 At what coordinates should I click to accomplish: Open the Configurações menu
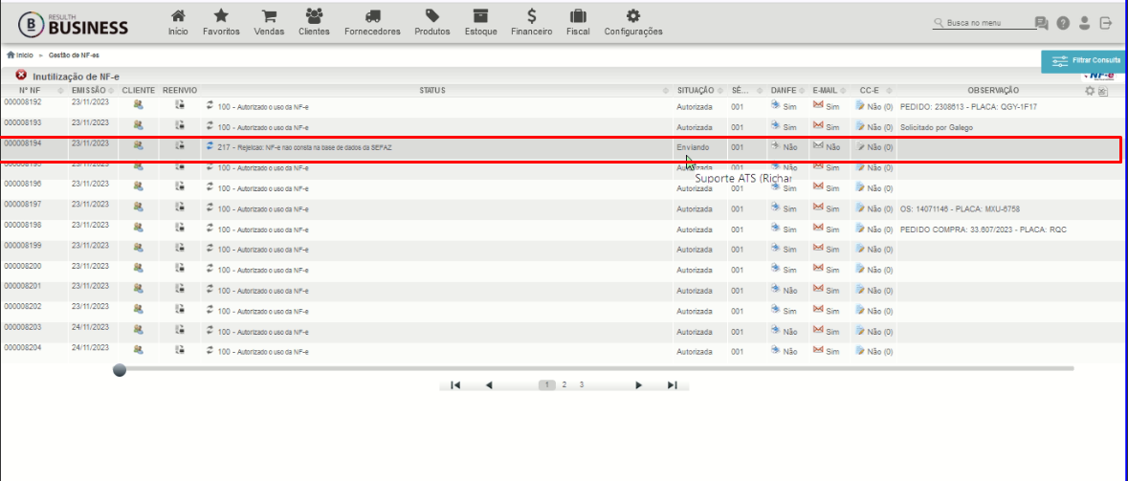[x=633, y=22]
